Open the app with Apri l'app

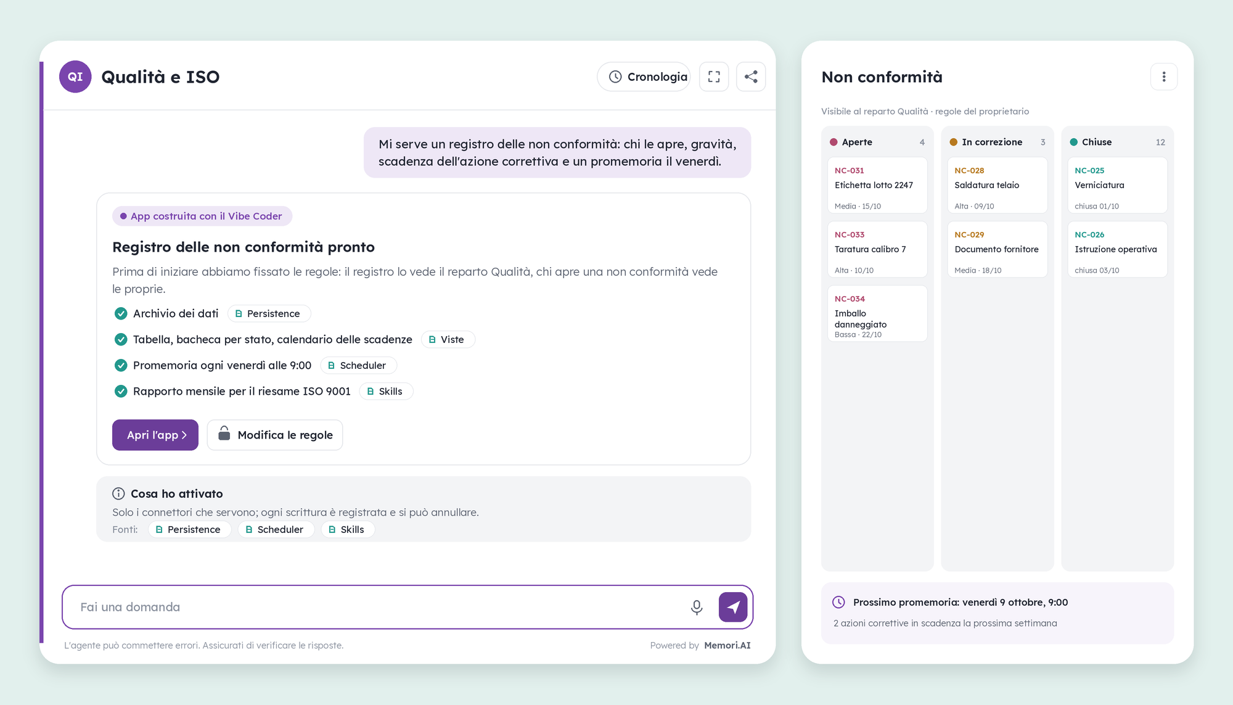pos(155,435)
